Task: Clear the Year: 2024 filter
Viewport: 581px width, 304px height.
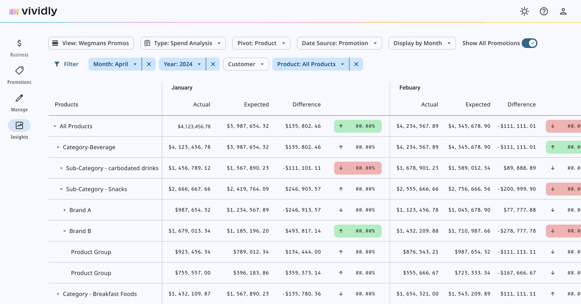Action: point(213,64)
